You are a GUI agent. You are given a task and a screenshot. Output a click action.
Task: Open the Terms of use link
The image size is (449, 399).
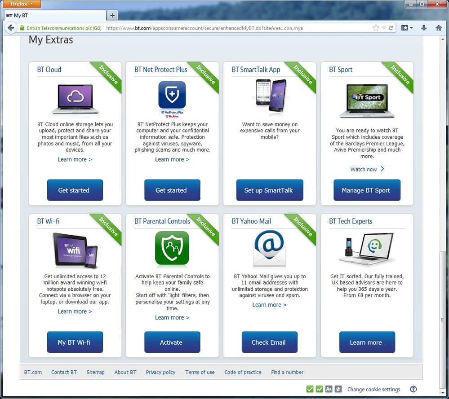200,372
